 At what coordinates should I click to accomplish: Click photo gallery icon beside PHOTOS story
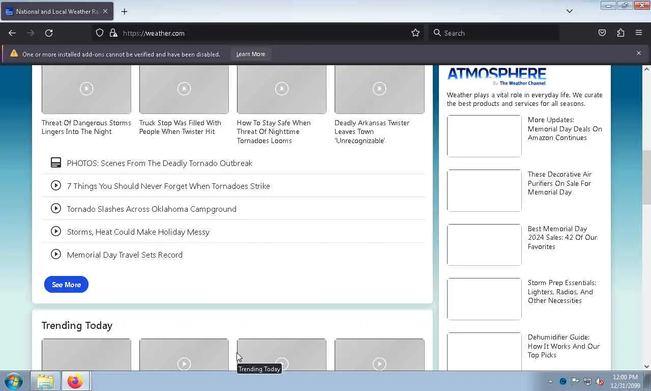pos(56,163)
